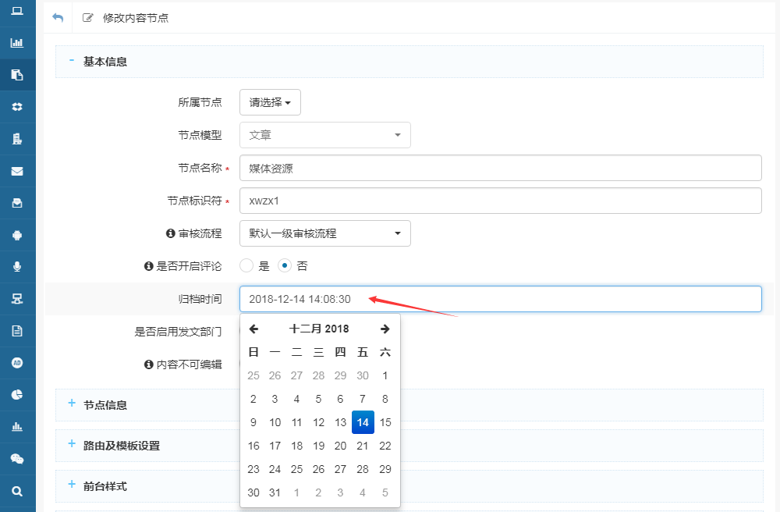Image resolution: width=780 pixels, height=512 pixels.
Task: Click the search magnifier icon in sidebar
Action: [x=17, y=491]
